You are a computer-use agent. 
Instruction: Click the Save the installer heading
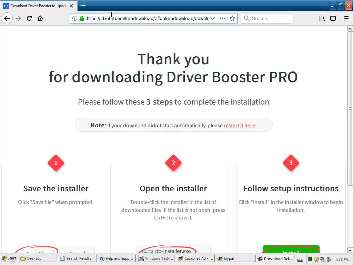point(56,188)
